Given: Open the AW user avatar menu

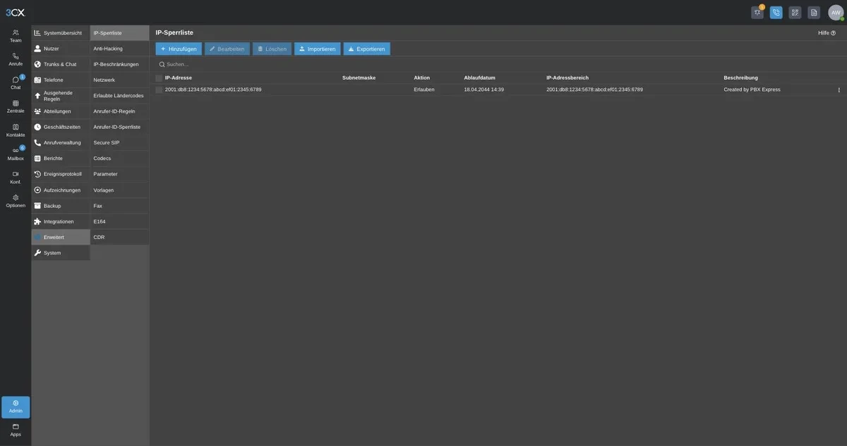Looking at the screenshot, I should click(x=836, y=13).
